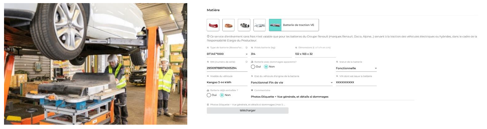Choose Non for Batterie déjà emballée
The image size is (487, 129).
[222, 95]
